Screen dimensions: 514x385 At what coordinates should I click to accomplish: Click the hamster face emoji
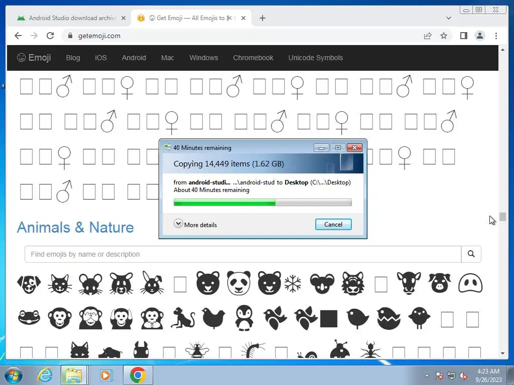tap(121, 284)
